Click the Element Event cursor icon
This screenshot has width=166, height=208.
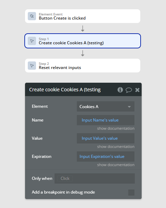(x=32, y=16)
